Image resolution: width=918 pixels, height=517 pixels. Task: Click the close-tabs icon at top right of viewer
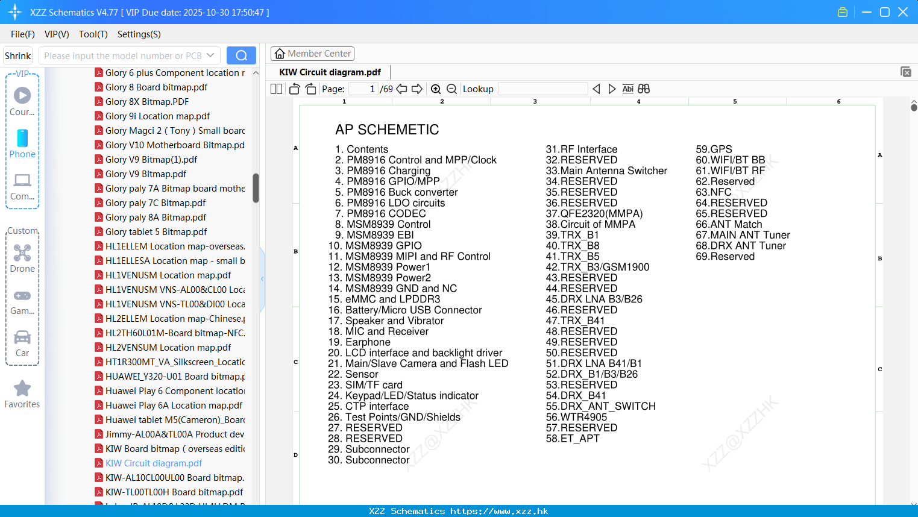[906, 72]
